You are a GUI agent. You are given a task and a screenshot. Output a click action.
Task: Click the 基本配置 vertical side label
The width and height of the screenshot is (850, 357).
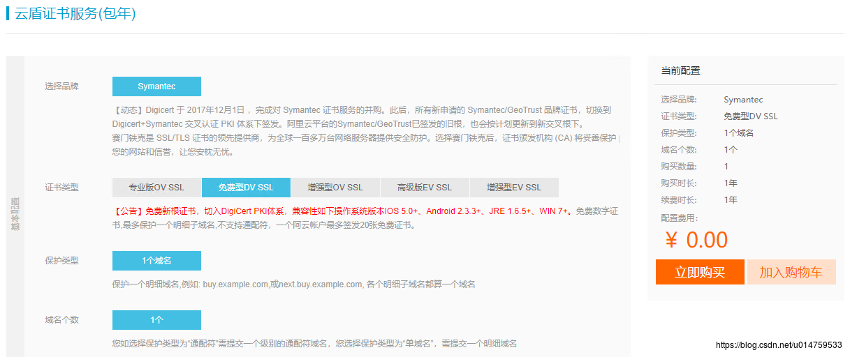[x=15, y=215]
